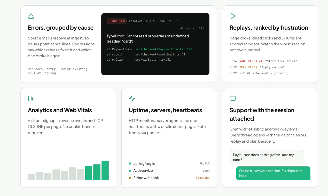Click the shortest gray bar in analytics chart
The image size is (328, 196).
coord(32,177)
